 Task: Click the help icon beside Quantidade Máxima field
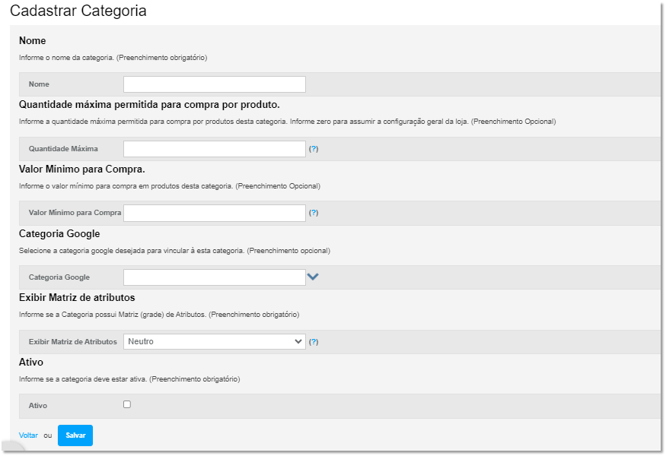tap(314, 149)
